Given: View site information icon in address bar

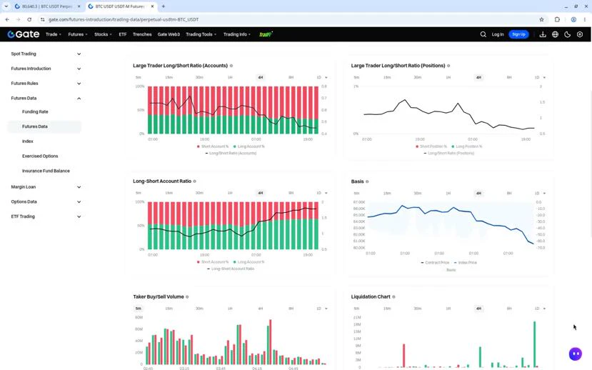Looking at the screenshot, I should click(43, 19).
